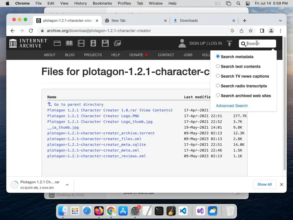Expand the download item options chevron
The width and height of the screenshot is (293, 220).
(x=67, y=185)
